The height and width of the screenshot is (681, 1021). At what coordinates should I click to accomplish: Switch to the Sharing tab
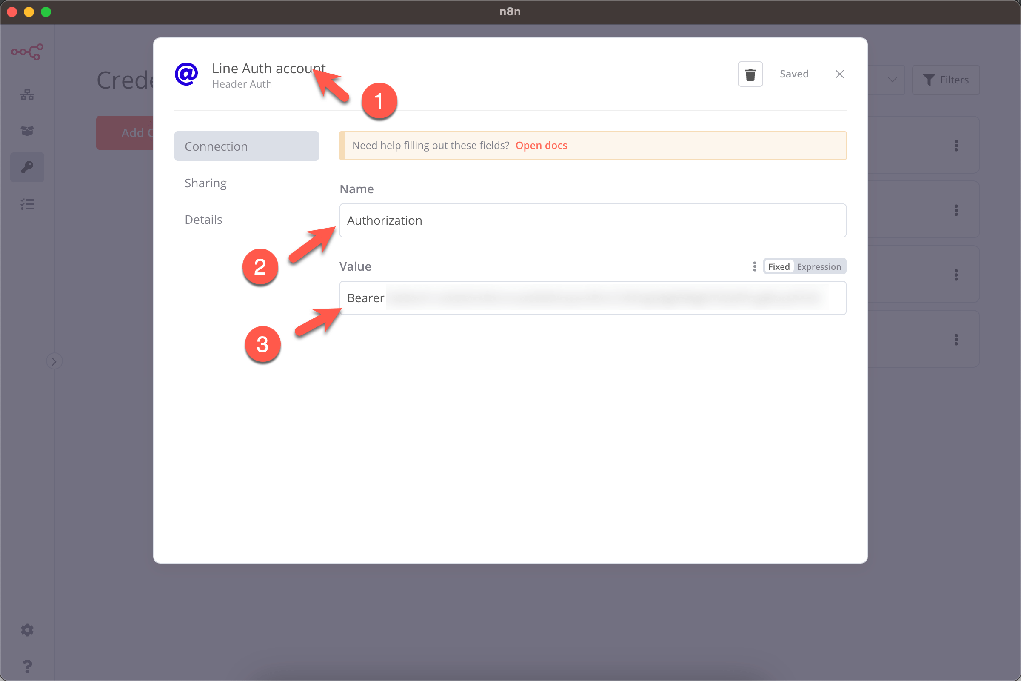[205, 183]
